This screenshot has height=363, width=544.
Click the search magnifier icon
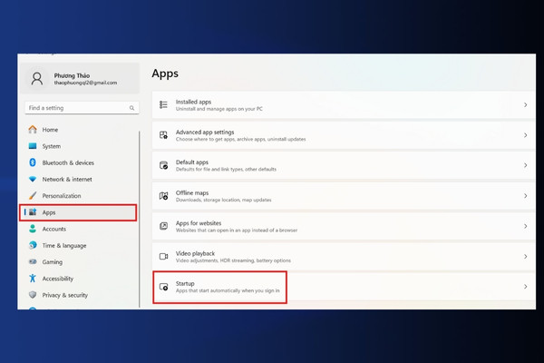[131, 108]
